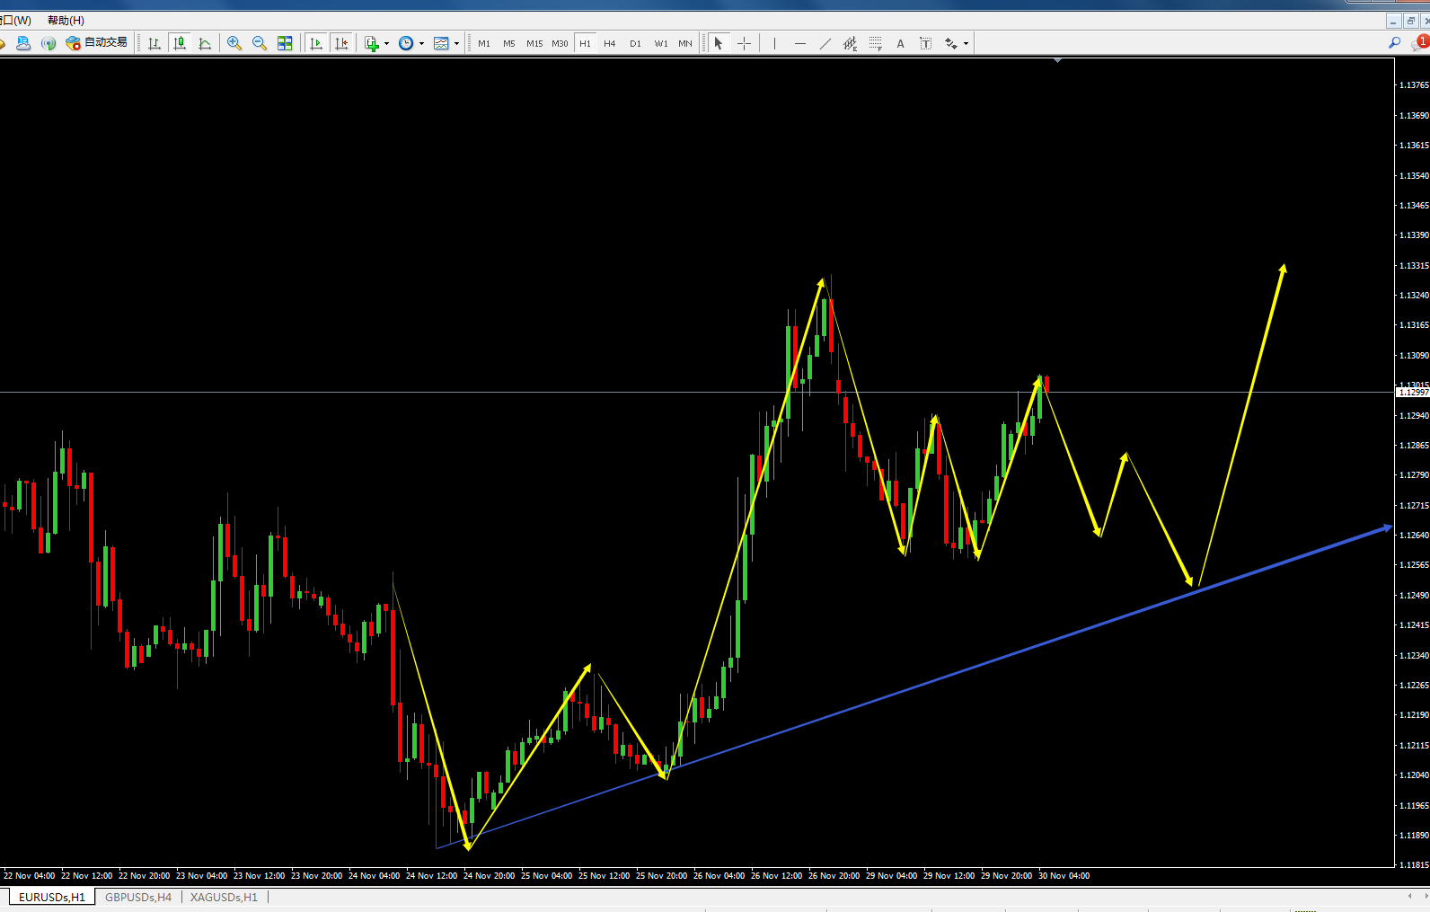Expand the arrows objects dropdown
Image resolution: width=1430 pixels, height=912 pixels.
pos(967,43)
